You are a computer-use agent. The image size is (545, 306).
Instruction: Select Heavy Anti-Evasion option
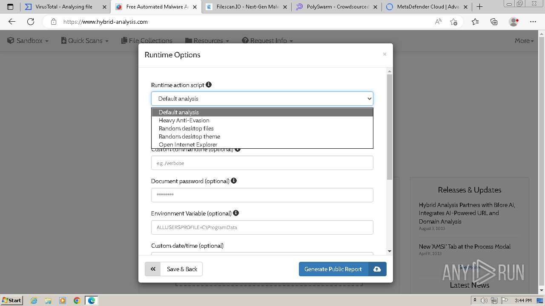pyautogui.click(x=184, y=120)
